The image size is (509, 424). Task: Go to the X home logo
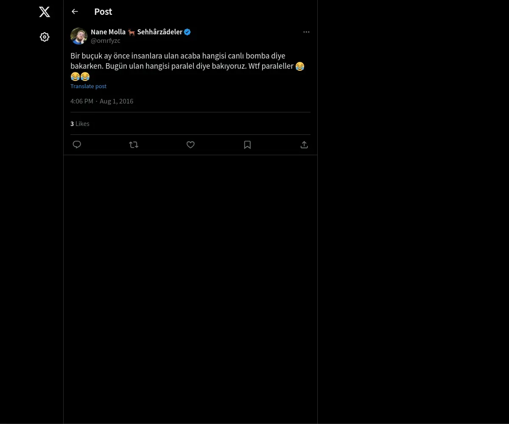(x=45, y=12)
